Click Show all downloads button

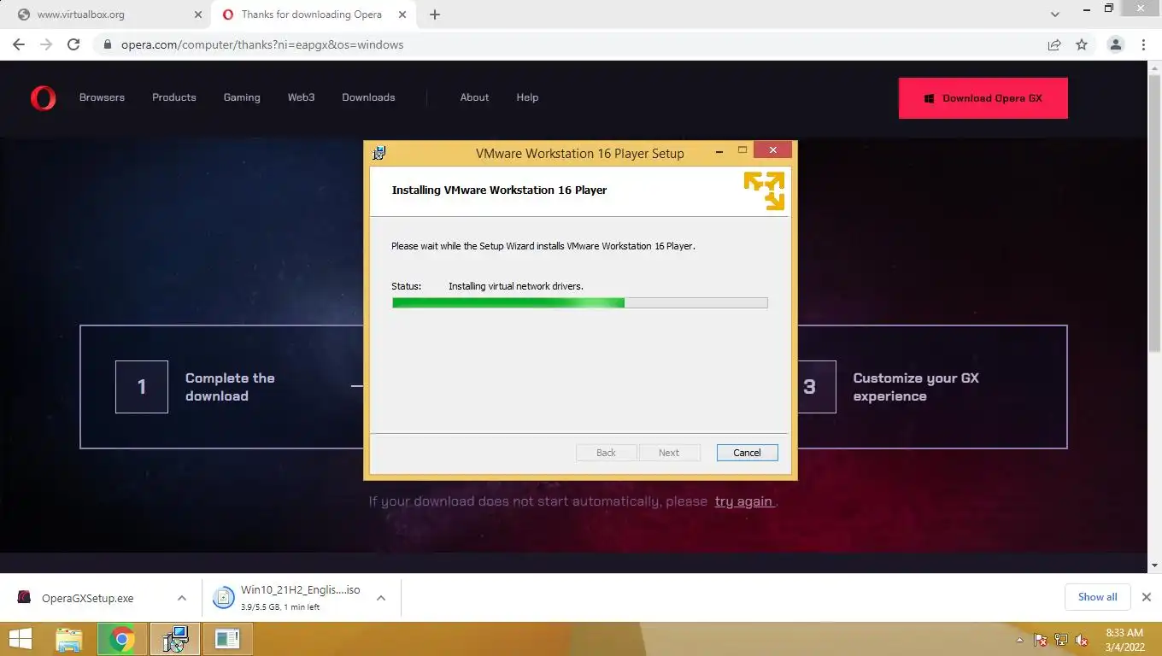click(x=1097, y=597)
